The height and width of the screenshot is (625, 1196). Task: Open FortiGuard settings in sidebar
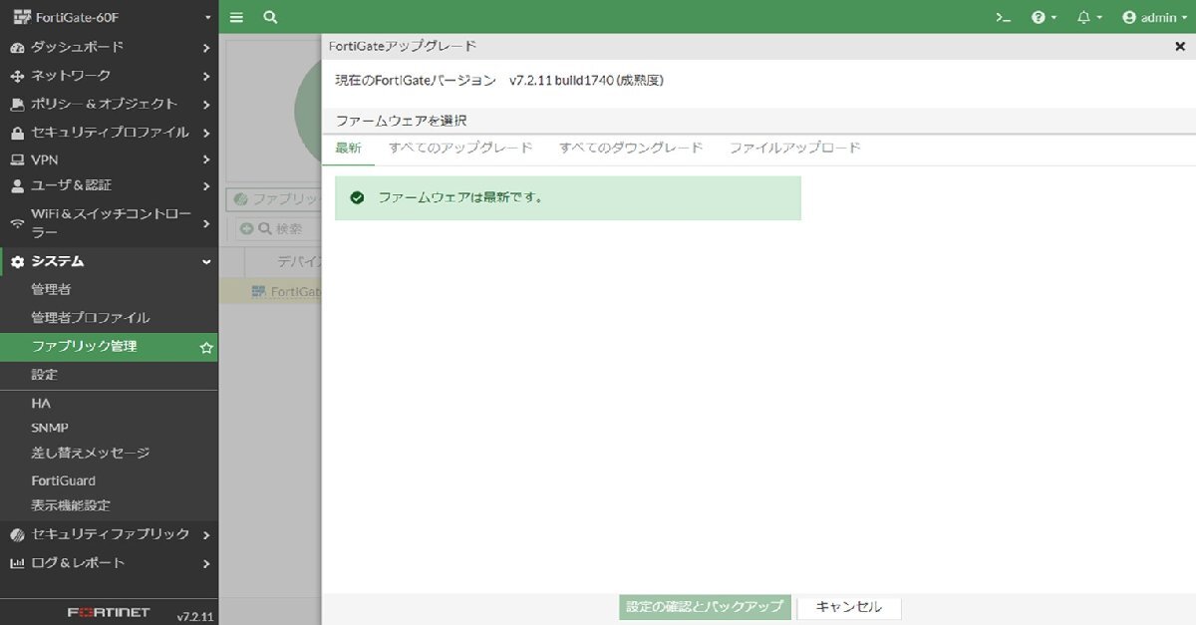click(x=64, y=480)
